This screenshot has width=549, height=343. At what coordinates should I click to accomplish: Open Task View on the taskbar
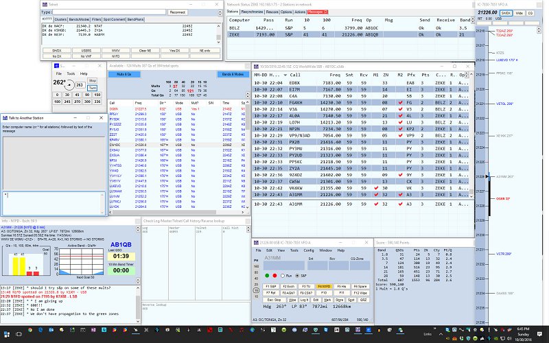click(x=19, y=334)
